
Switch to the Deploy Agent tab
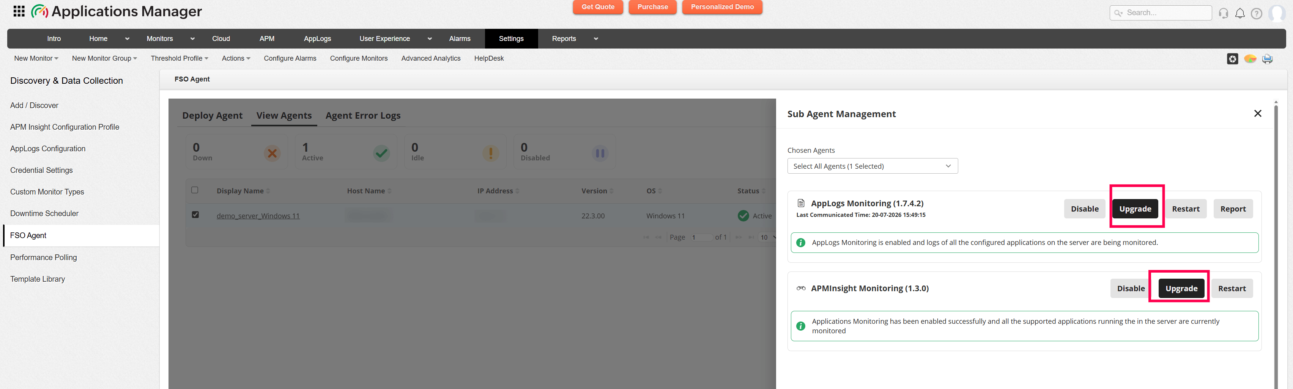click(212, 115)
